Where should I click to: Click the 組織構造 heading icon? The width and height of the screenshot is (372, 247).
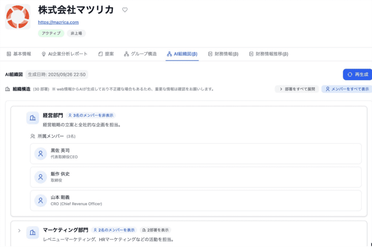pos(7,89)
